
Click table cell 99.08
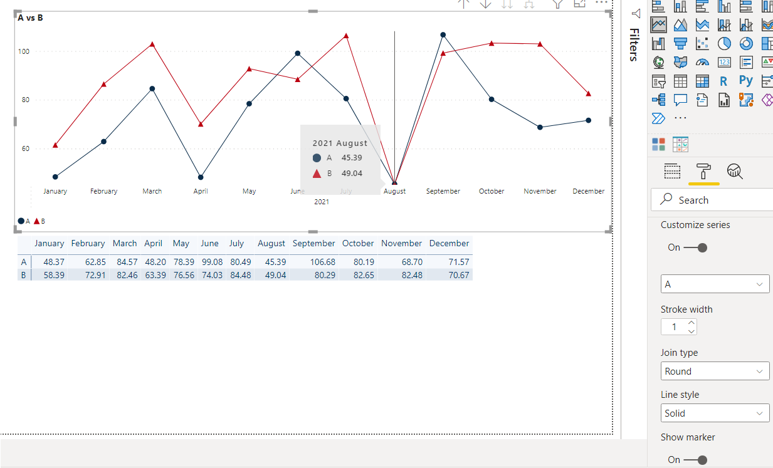211,263
